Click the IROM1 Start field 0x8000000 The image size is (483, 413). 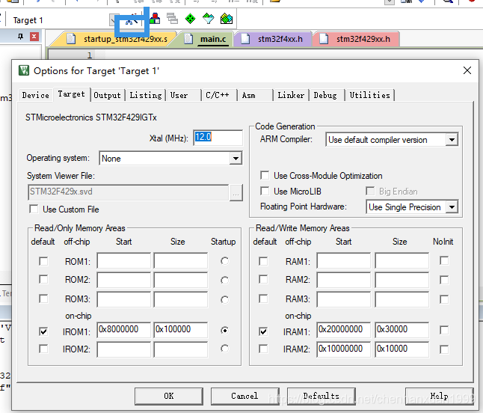click(x=124, y=330)
